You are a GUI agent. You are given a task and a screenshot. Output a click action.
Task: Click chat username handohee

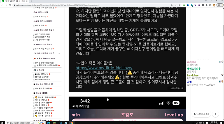[x=193, y=75]
